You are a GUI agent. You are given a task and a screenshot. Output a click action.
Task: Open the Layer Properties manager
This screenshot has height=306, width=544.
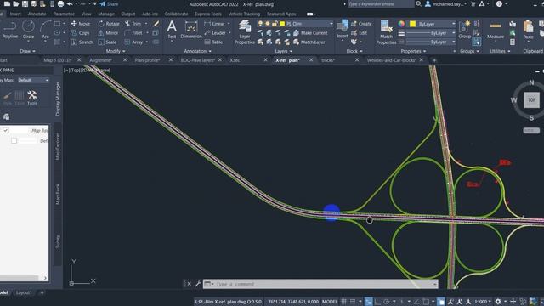tap(245, 32)
